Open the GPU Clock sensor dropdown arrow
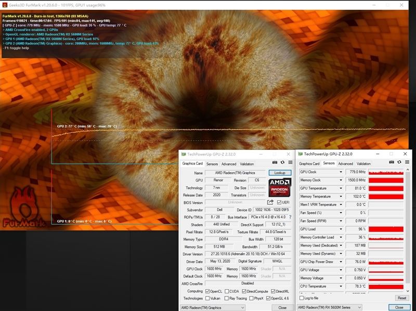 [341, 172]
